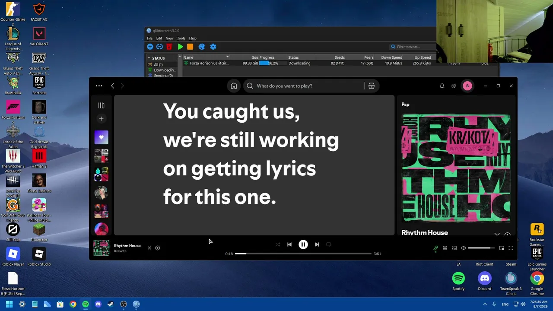Open Connect to a device in Spotify

[x=454, y=248]
